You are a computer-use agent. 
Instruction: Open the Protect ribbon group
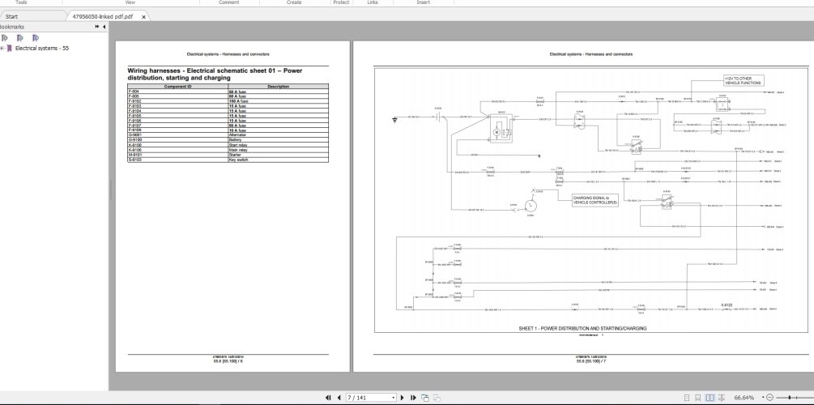(341, 2)
